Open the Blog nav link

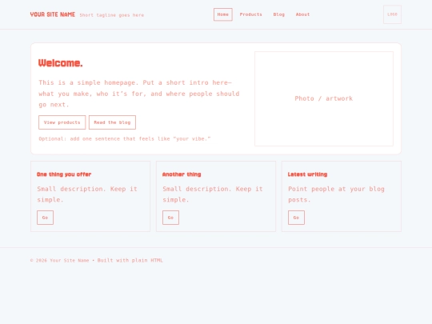pyautogui.click(x=279, y=14)
